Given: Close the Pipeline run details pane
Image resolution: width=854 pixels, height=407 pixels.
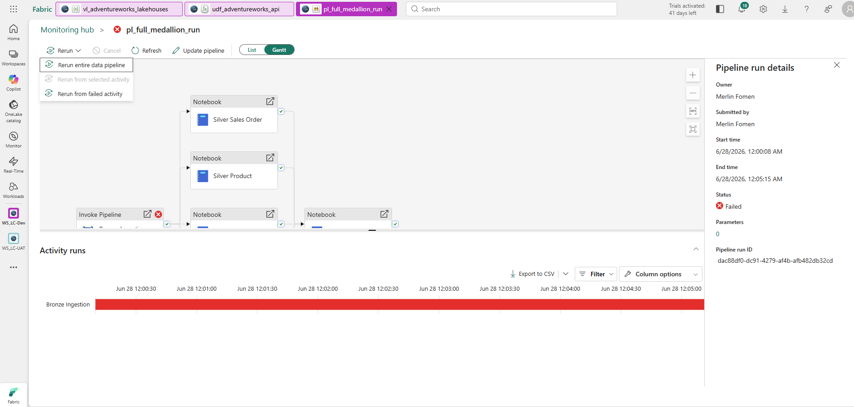Looking at the screenshot, I should click(x=837, y=65).
